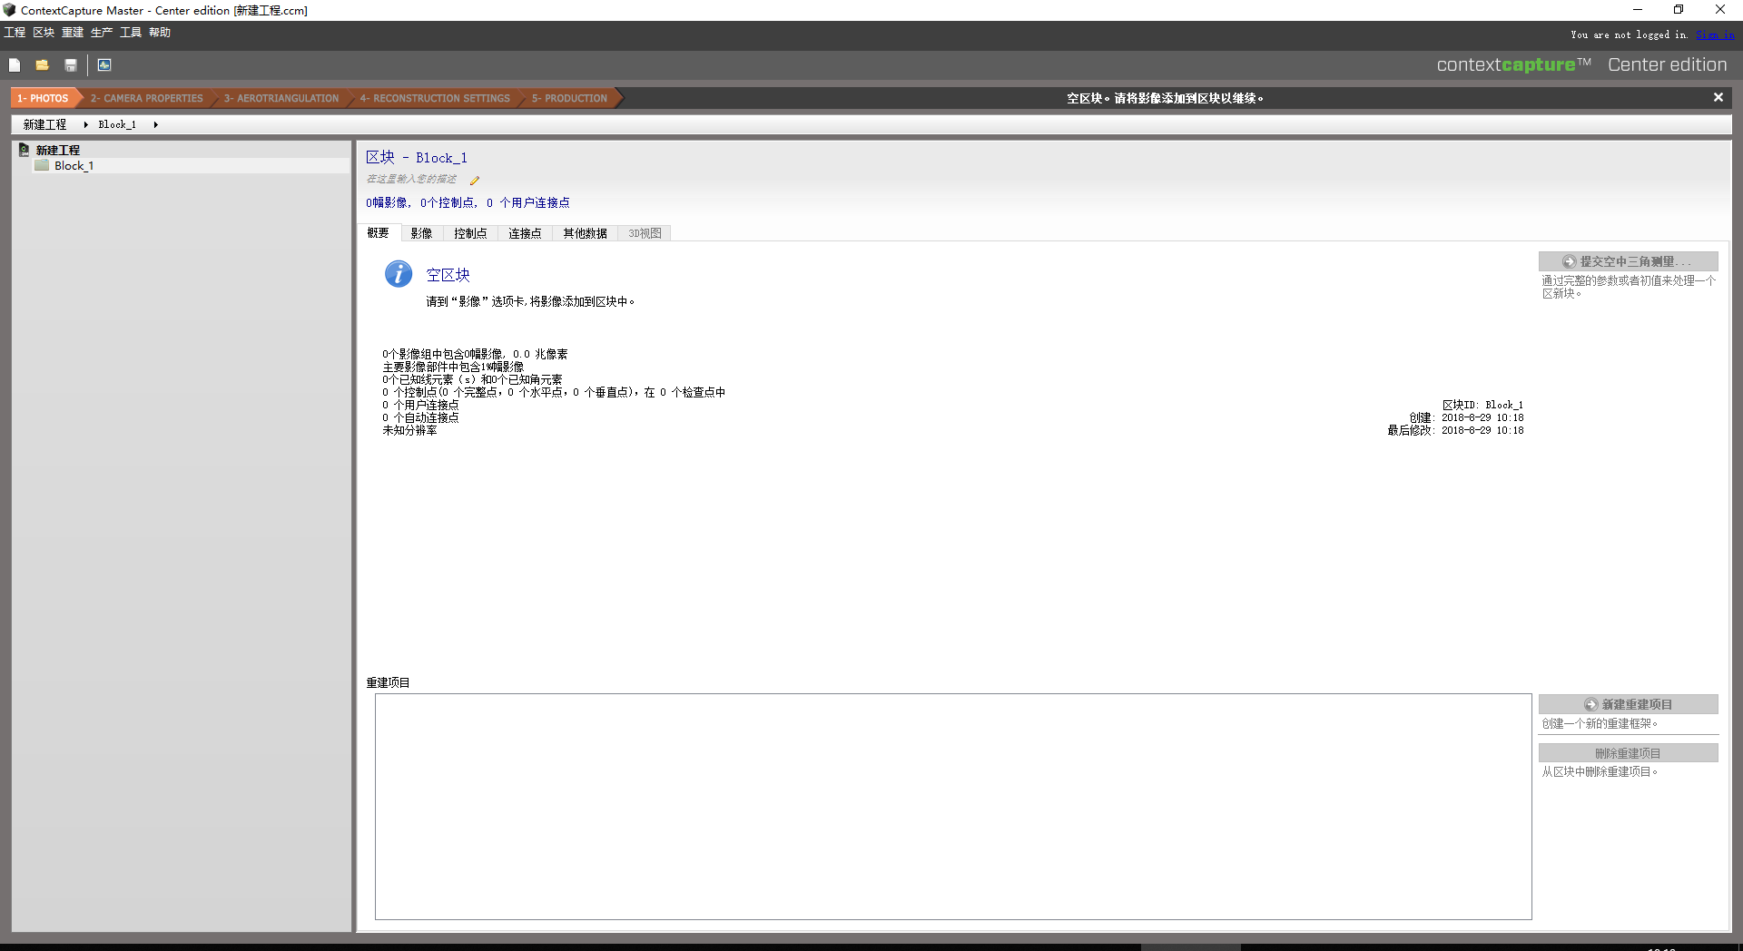1743x951 pixels.
Task: Expand the arrow after 新建工程 in the breadcrumb
Action: pos(85,124)
